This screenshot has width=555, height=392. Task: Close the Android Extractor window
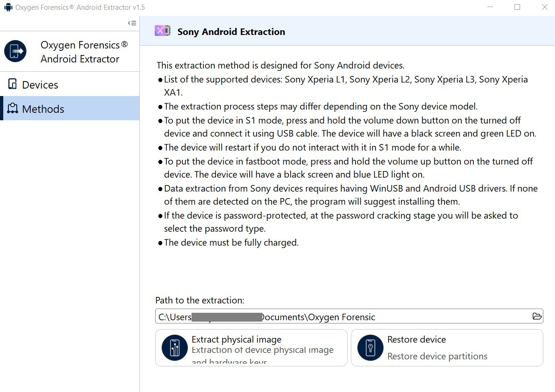[x=545, y=7]
